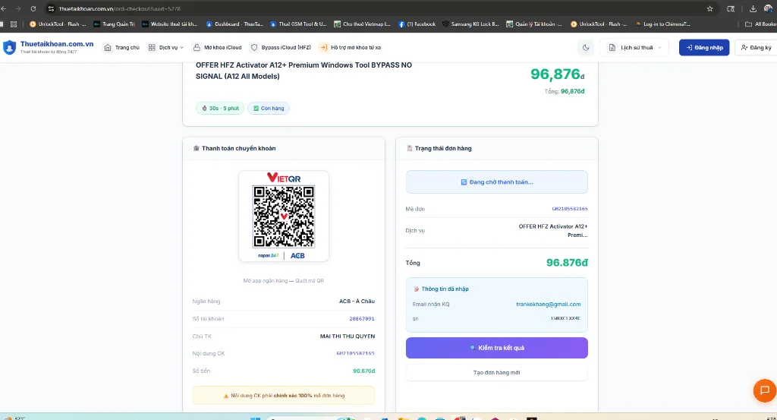Click the Tổng 96.876đ order total
This screenshot has width=777, height=420.
(567, 263)
